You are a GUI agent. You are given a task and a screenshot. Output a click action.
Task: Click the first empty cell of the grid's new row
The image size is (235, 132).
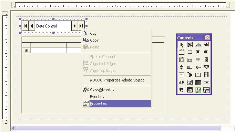tap(49, 51)
